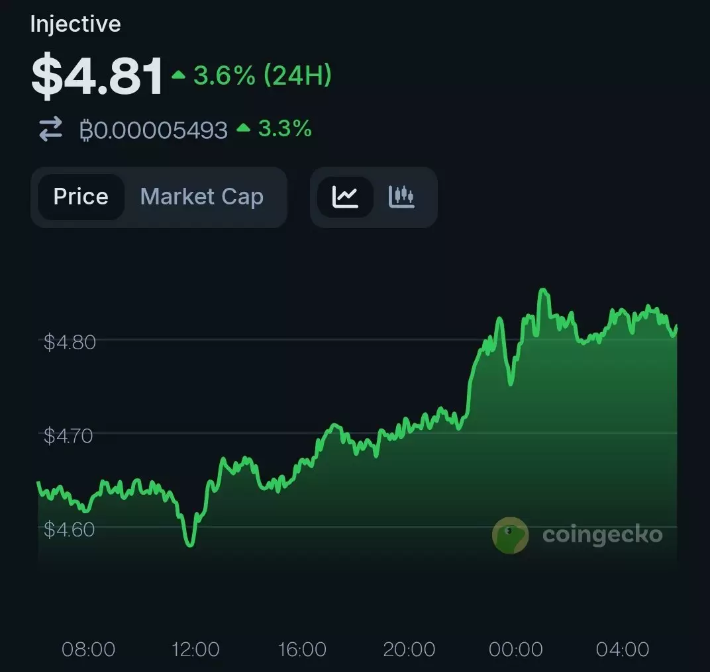The image size is (710, 672).
Task: Click the $4.81 price value
Action: [x=97, y=75]
